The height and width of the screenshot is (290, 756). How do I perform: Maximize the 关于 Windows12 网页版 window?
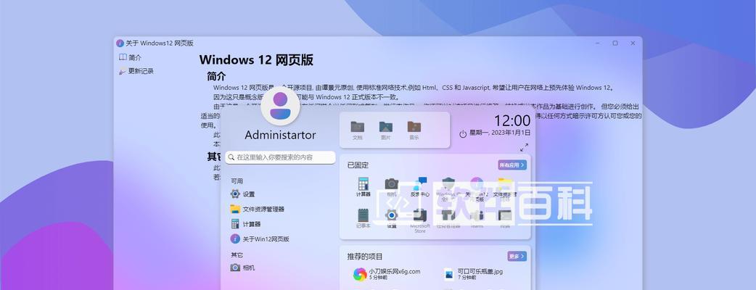(x=615, y=43)
